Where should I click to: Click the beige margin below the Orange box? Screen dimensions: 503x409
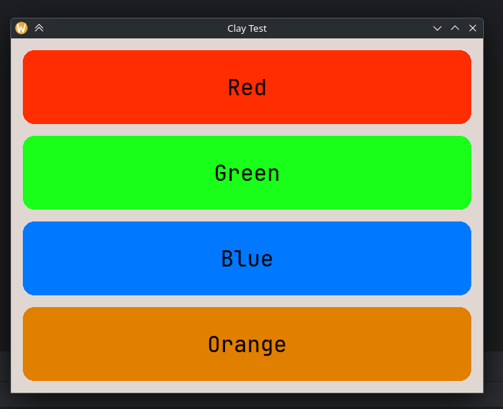(x=247, y=387)
